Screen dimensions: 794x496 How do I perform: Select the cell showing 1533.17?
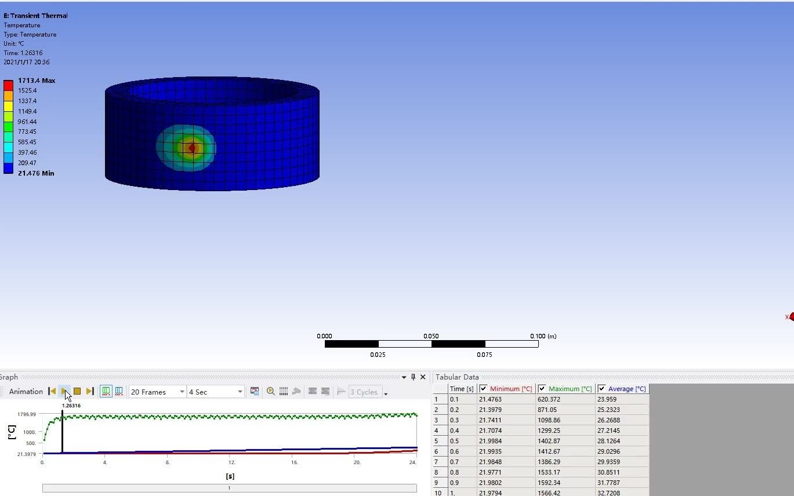coord(565,472)
